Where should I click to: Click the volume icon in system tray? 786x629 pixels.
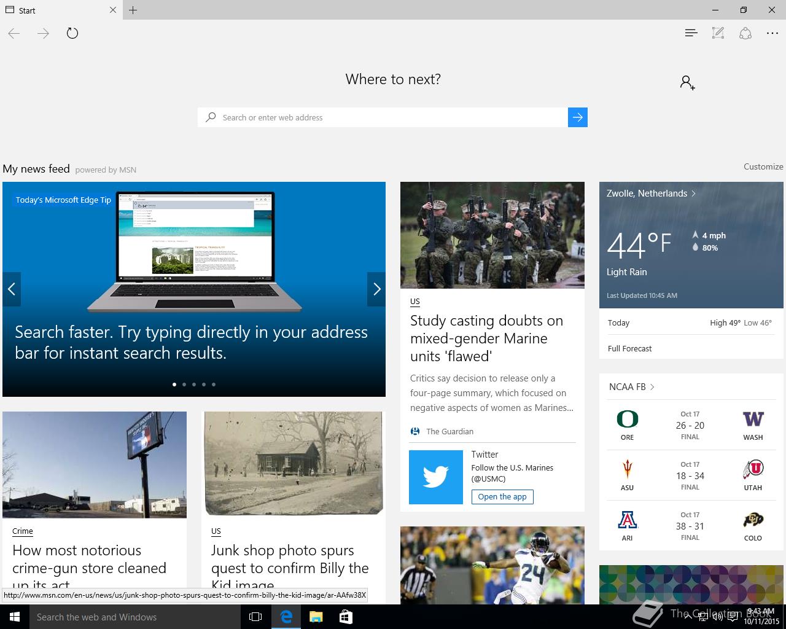(717, 617)
